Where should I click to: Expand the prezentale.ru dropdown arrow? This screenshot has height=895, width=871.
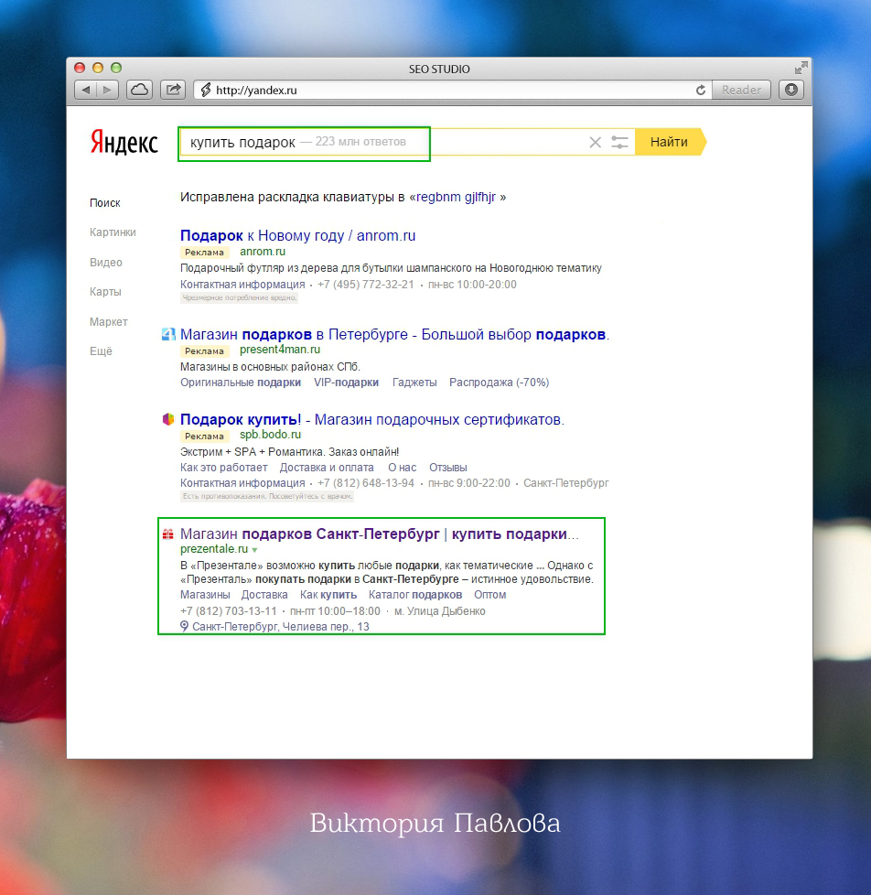(254, 550)
